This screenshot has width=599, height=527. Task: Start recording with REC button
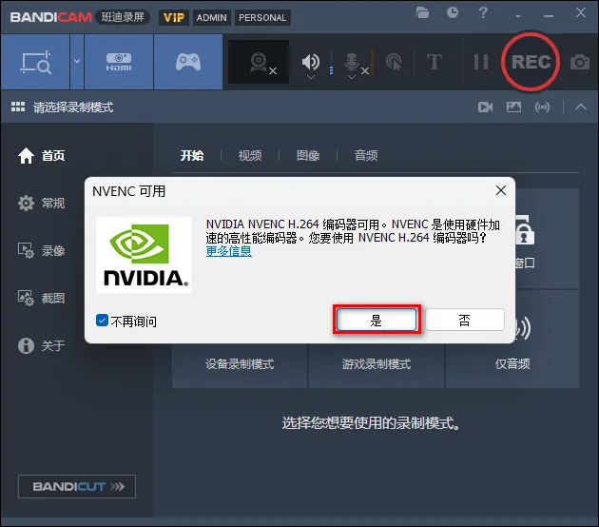pyautogui.click(x=531, y=62)
